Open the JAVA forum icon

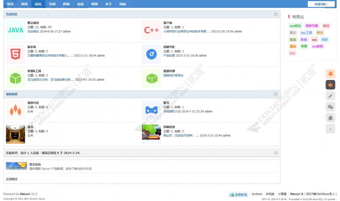click(15, 30)
